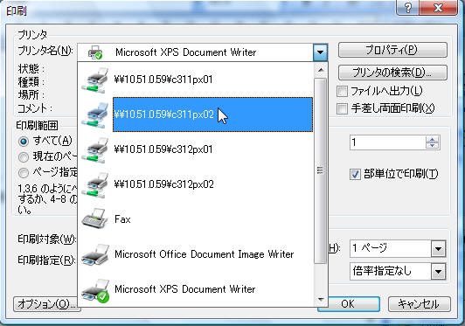465x326 pixels.
Task: Click the c311px01 network printer icon
Action: point(95,80)
